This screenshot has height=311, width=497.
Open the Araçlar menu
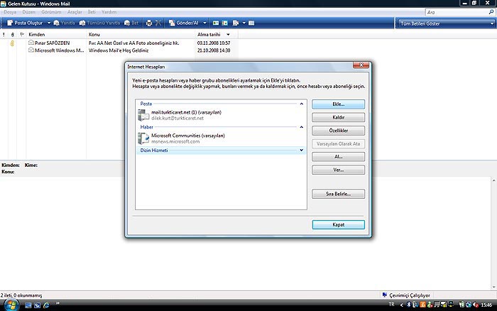pyautogui.click(x=75, y=12)
